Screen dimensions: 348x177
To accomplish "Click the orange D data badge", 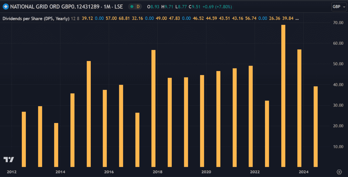I will click(138, 6).
